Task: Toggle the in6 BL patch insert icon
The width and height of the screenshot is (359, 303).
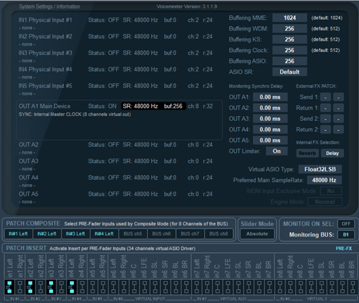Action: (176, 287)
